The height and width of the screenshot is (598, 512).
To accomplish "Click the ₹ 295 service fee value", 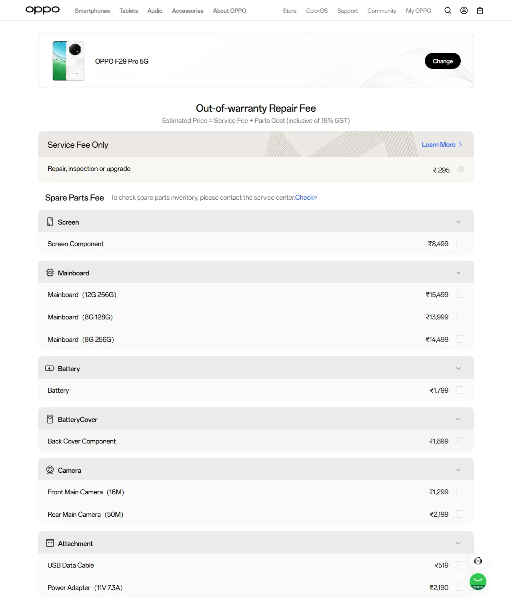I will pyautogui.click(x=441, y=170).
